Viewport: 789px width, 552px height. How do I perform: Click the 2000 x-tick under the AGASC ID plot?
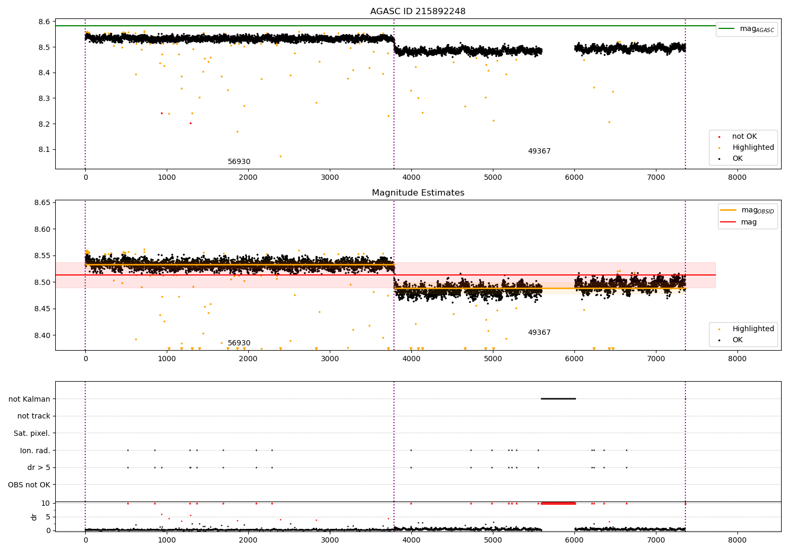pyautogui.click(x=248, y=178)
